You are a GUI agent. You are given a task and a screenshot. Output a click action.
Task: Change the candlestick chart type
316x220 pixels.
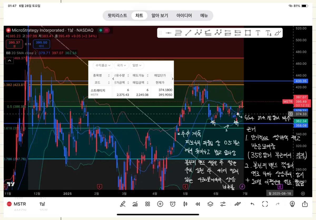click(x=185, y=204)
